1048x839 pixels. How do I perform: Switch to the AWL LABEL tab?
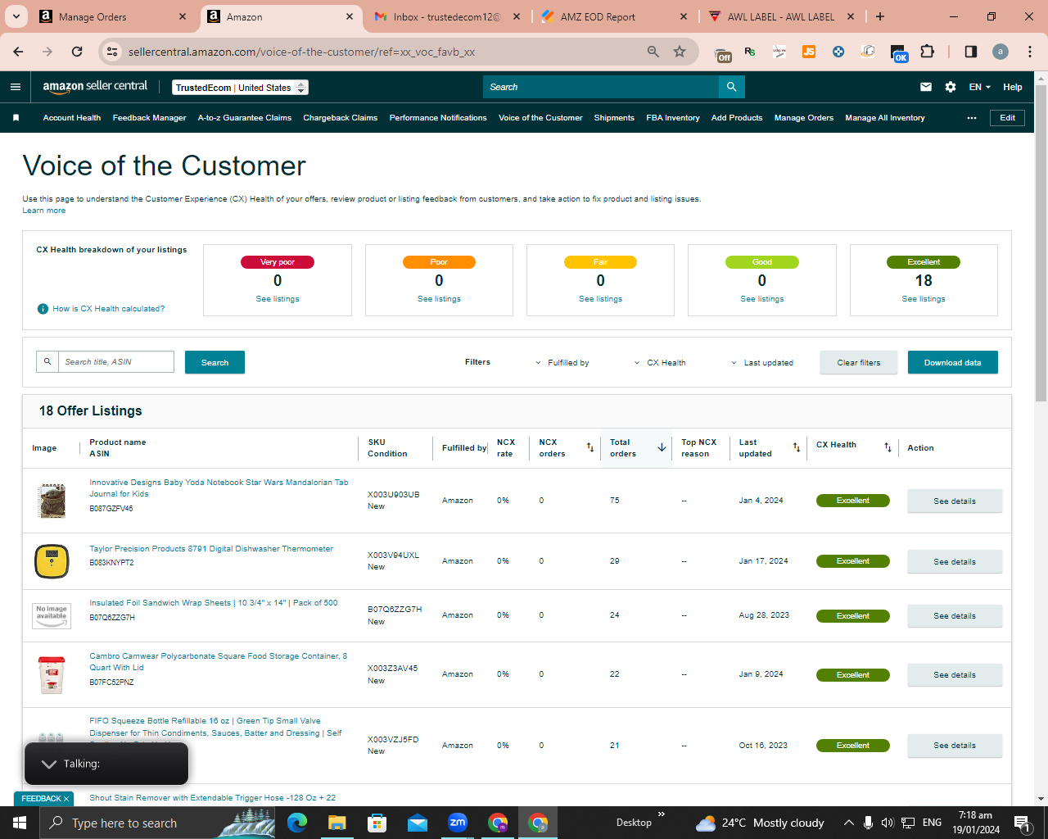coord(781,16)
